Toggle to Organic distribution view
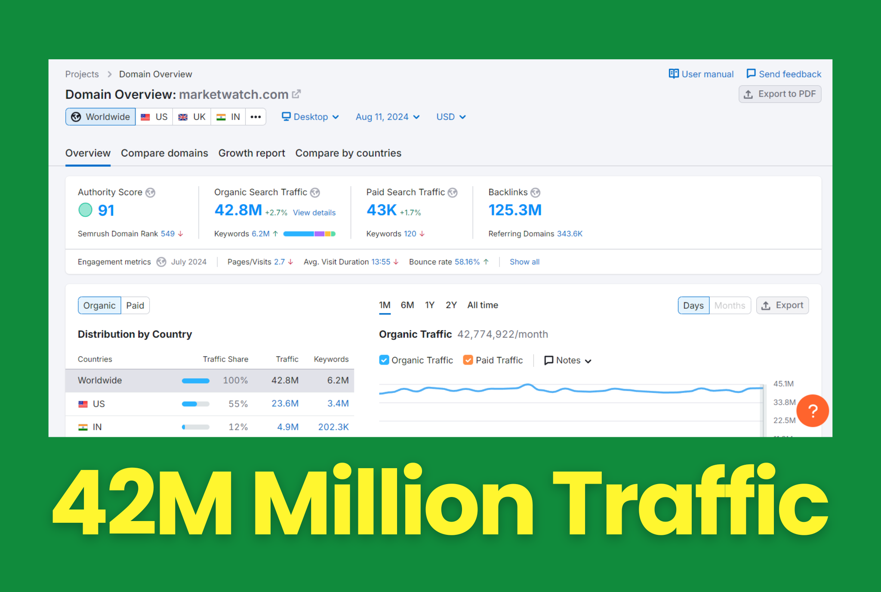 (99, 306)
